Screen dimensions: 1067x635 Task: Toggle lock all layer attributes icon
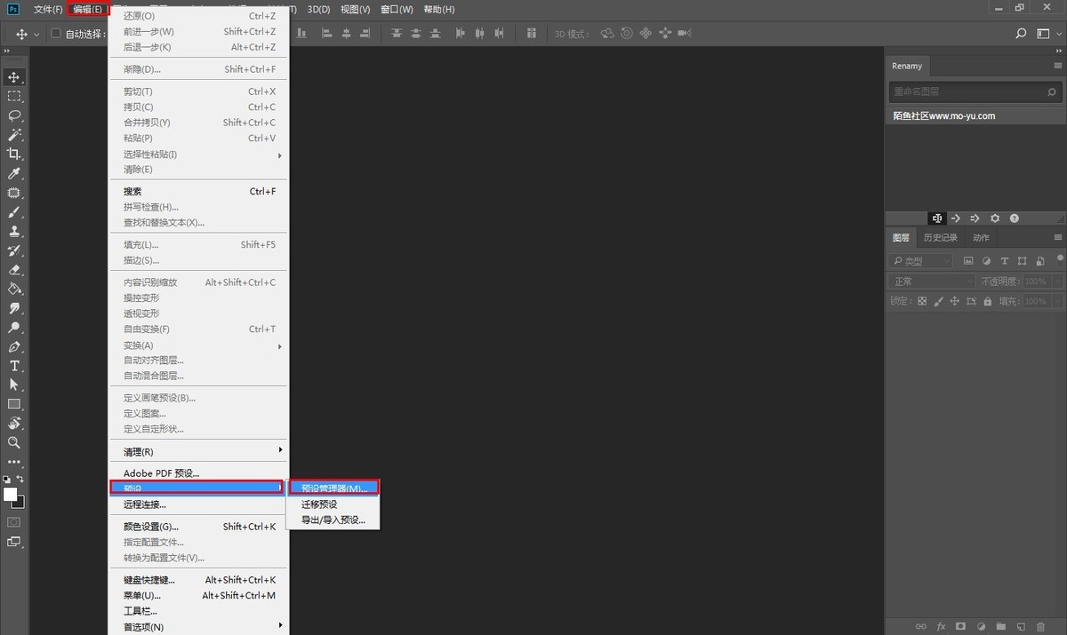986,302
